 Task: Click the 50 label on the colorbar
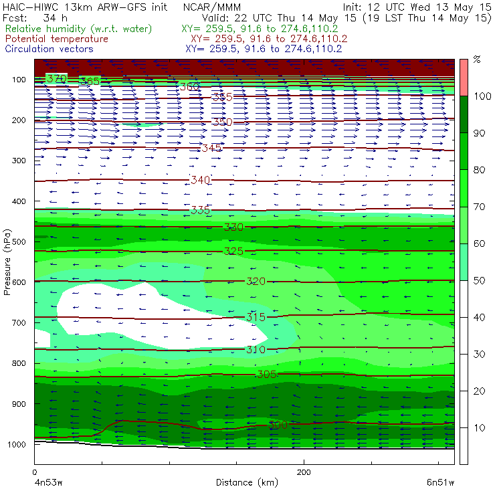[479, 280]
